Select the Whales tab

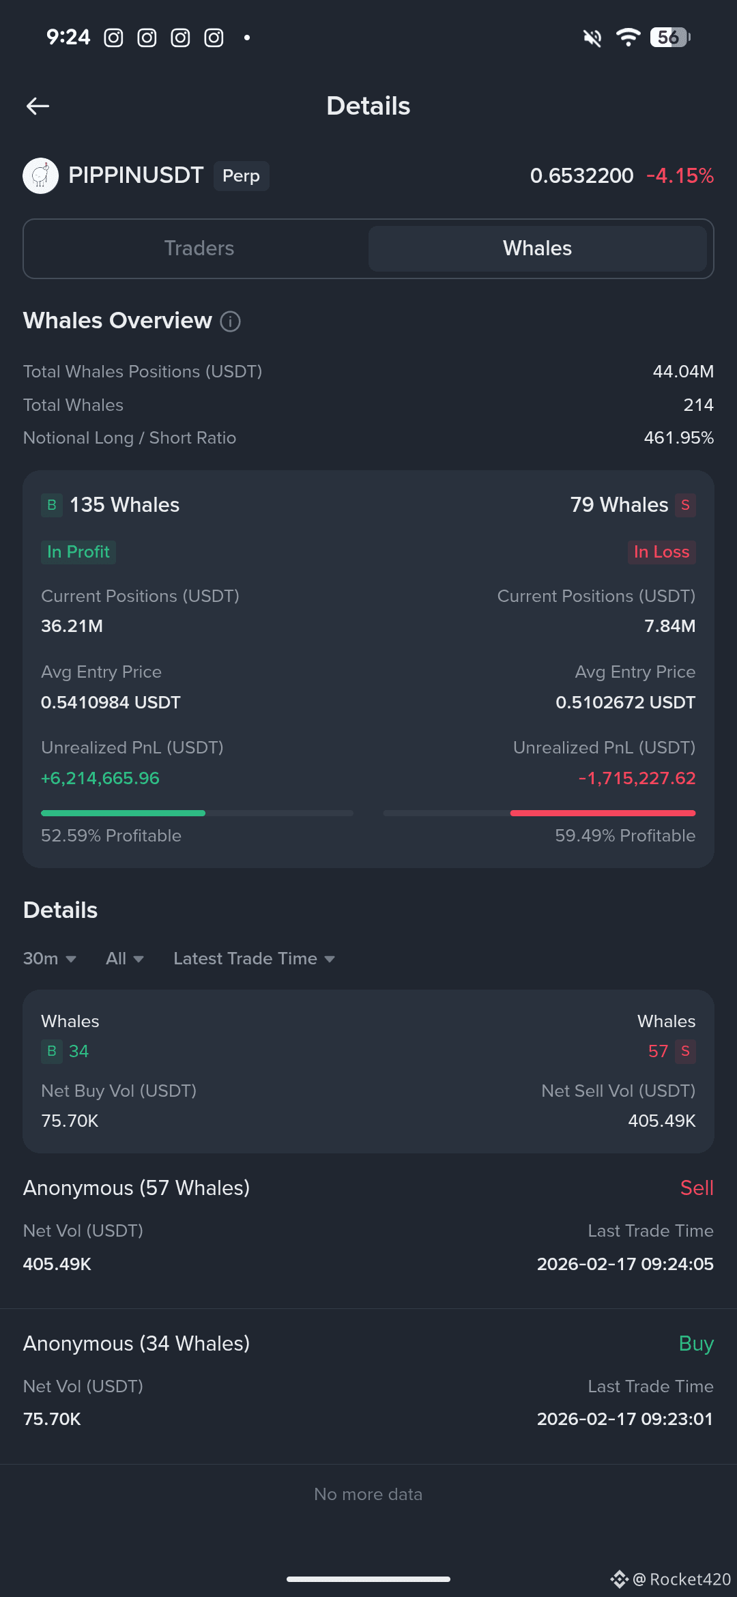537,248
